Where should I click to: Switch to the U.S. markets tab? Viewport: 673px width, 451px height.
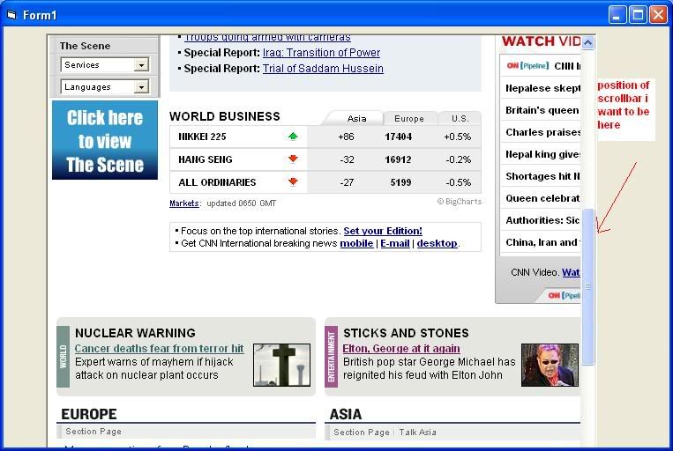(x=460, y=119)
